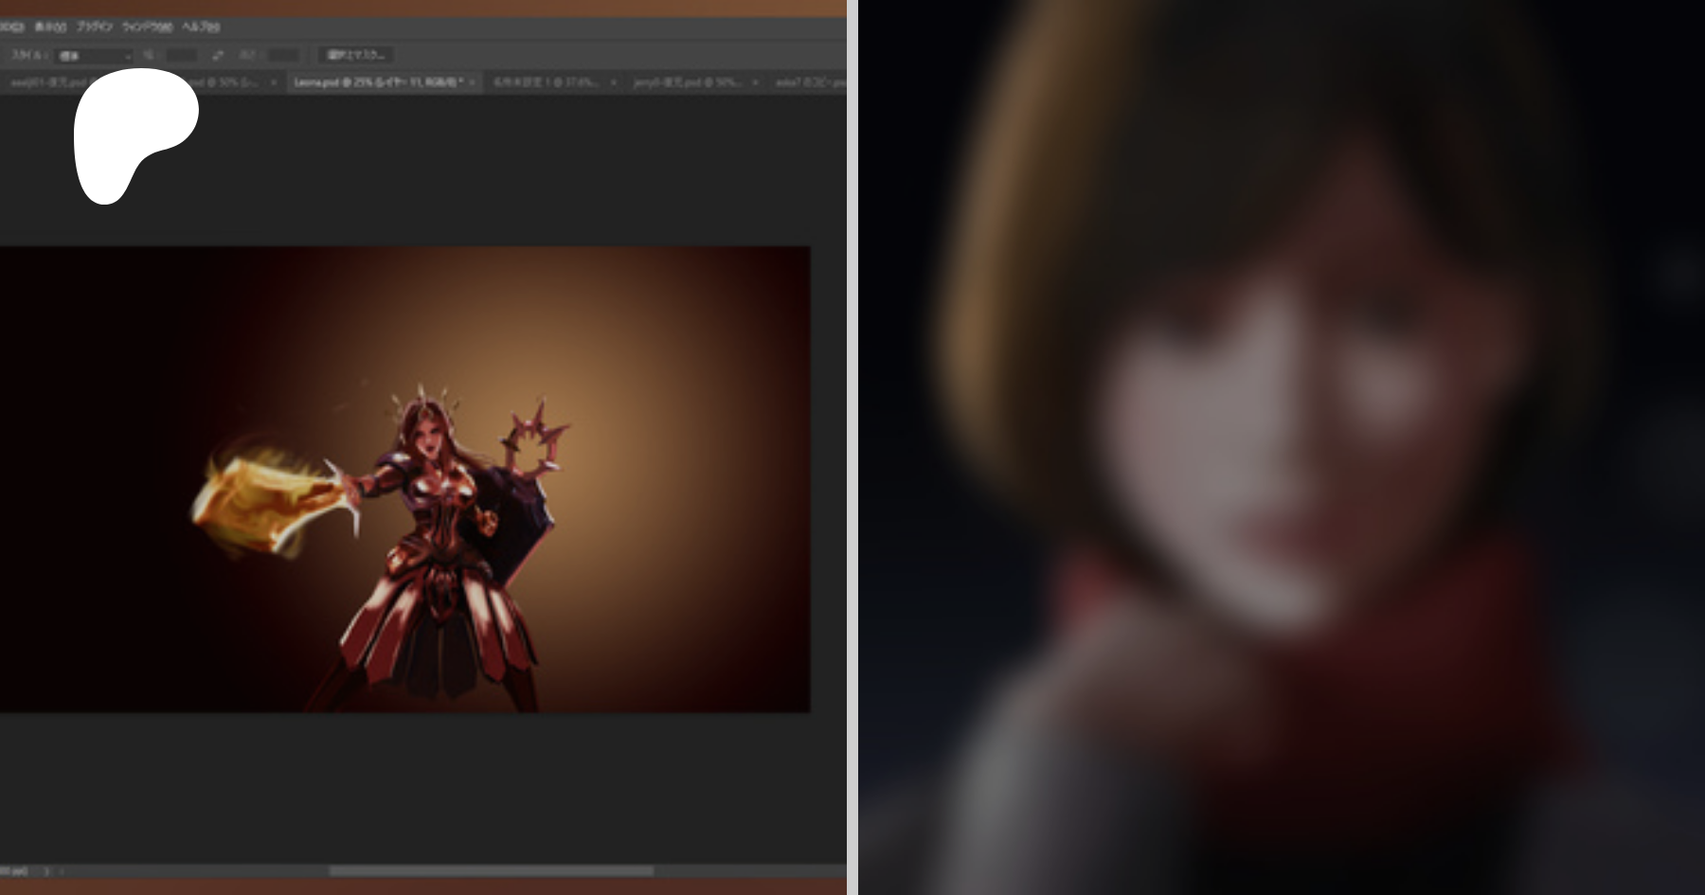Open the プラグイン menu
The image size is (1705, 895).
95,27
